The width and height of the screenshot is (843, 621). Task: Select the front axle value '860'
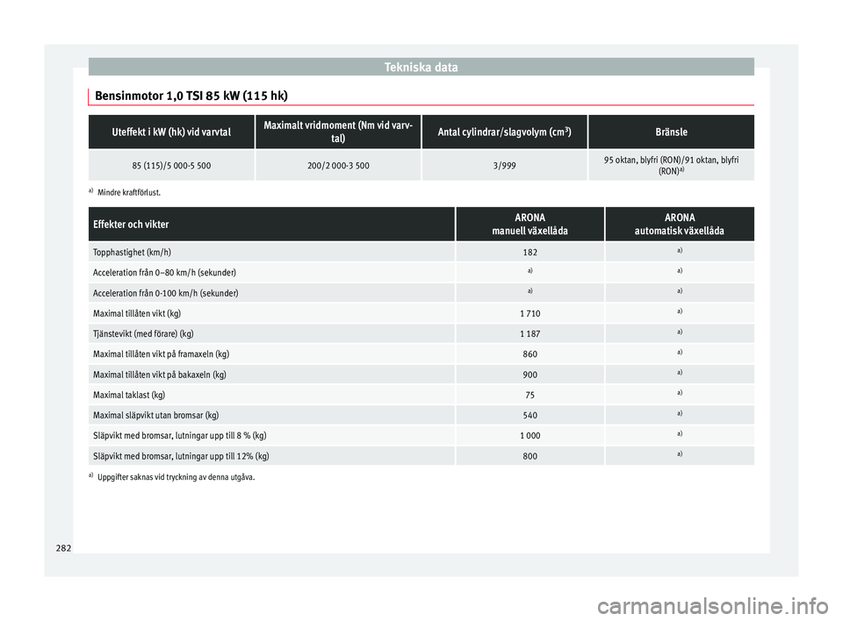click(530, 354)
